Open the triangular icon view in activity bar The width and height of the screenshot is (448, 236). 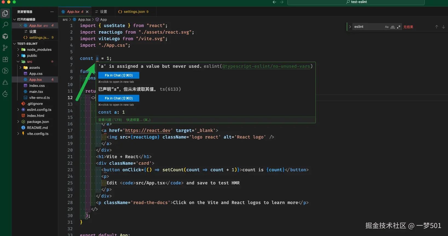5,82
